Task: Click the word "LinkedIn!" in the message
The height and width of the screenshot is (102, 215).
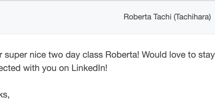Action: [89, 68]
